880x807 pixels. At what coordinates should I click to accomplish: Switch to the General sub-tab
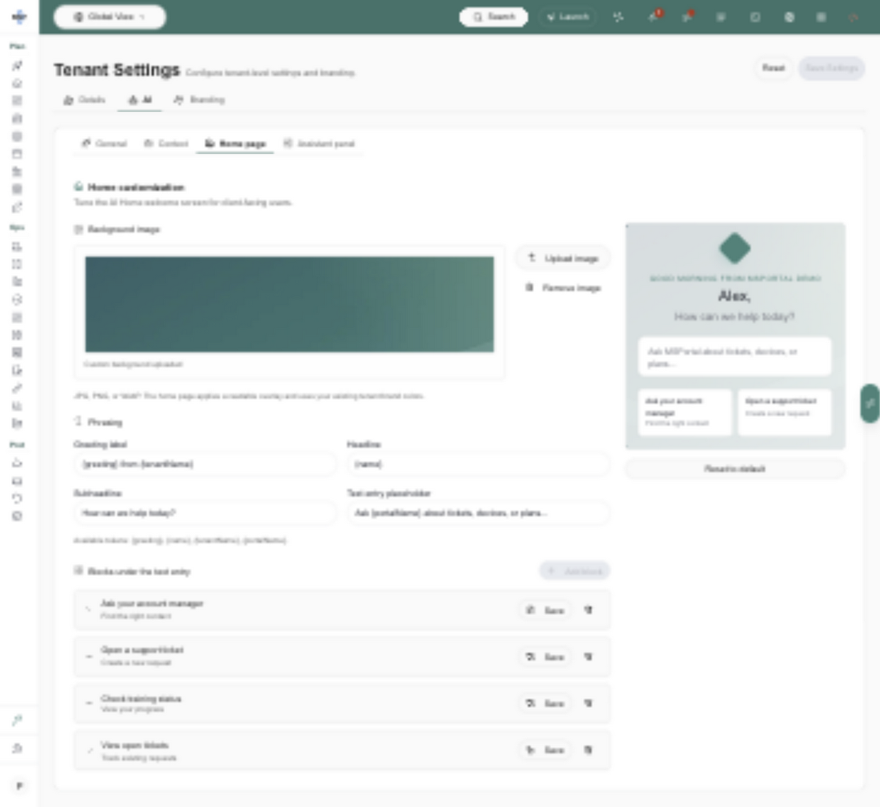coord(104,143)
